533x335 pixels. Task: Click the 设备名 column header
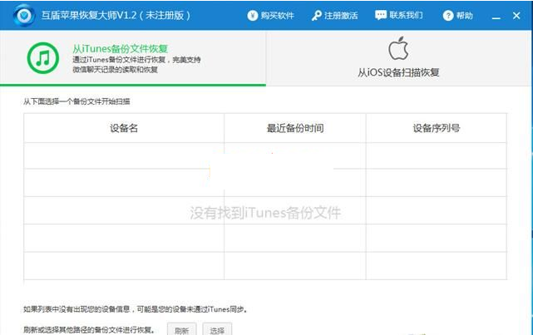[124, 128]
